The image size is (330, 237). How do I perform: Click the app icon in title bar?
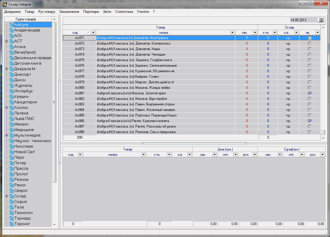click(4, 4)
